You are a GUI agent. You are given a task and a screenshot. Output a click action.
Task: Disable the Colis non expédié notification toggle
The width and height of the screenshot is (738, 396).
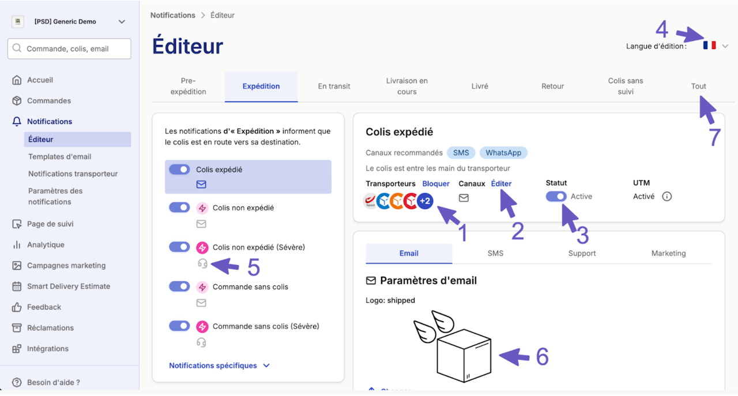179,208
